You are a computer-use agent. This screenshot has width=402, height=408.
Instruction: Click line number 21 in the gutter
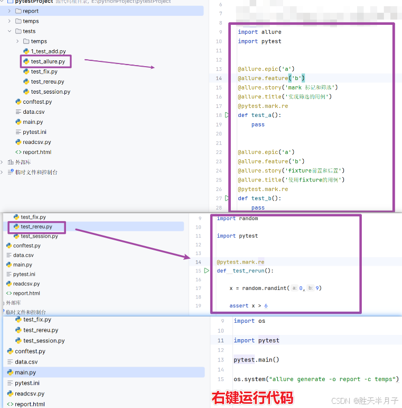(219, 143)
